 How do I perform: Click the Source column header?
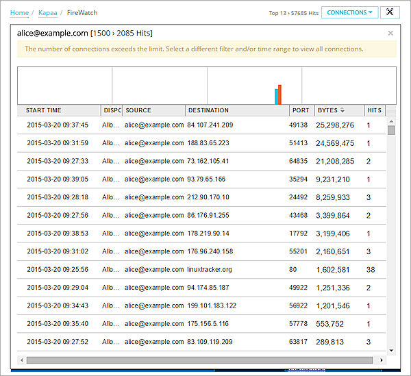[x=138, y=110]
